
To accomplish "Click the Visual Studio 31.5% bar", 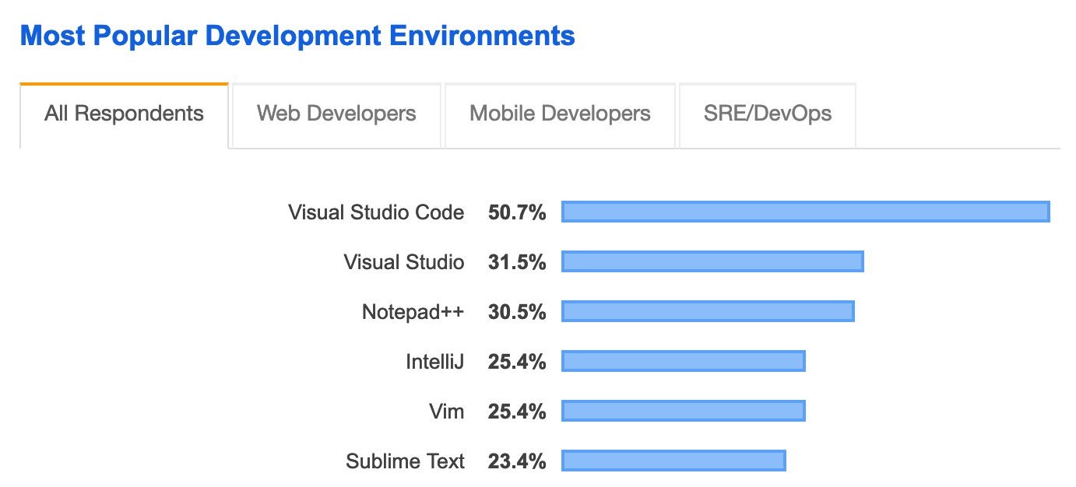I will click(712, 261).
